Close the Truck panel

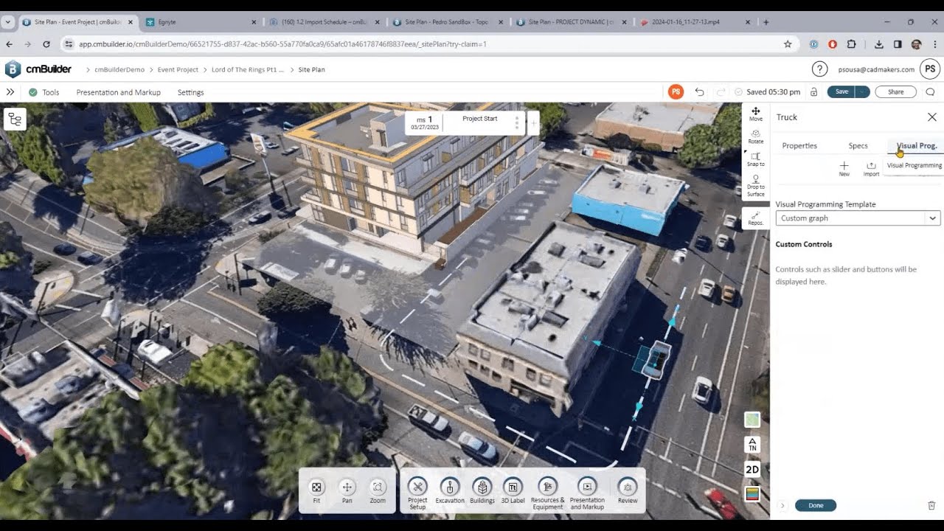(932, 117)
